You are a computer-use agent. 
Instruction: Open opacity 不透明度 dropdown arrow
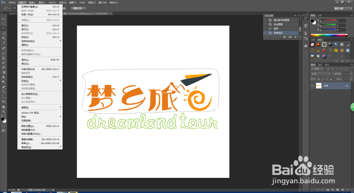[351, 74]
